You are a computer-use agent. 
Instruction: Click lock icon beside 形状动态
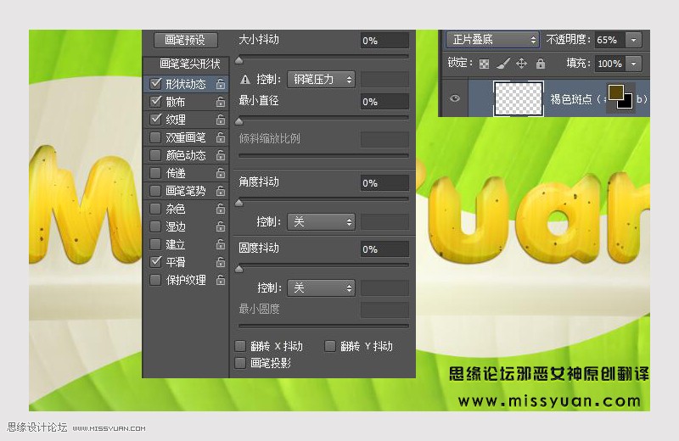[x=221, y=83]
